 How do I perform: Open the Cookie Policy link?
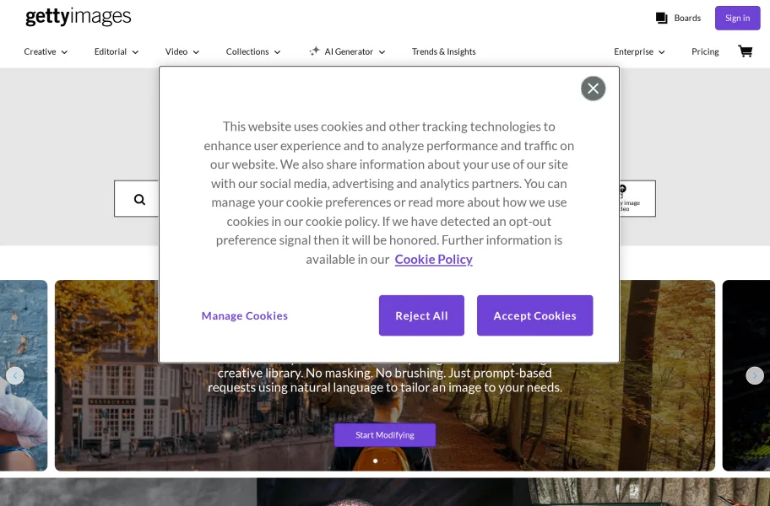(x=433, y=259)
